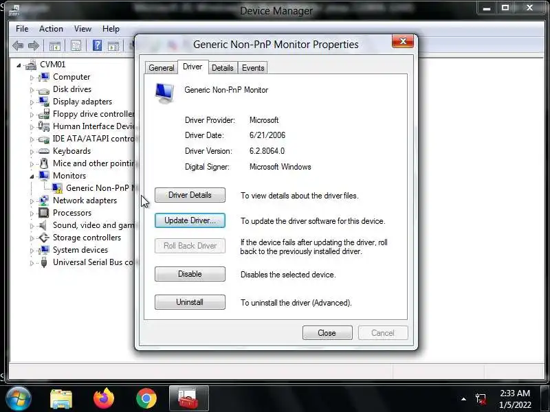Screen dimensions: 550x412
Task: Click the System devices category icon
Action: pos(44,250)
